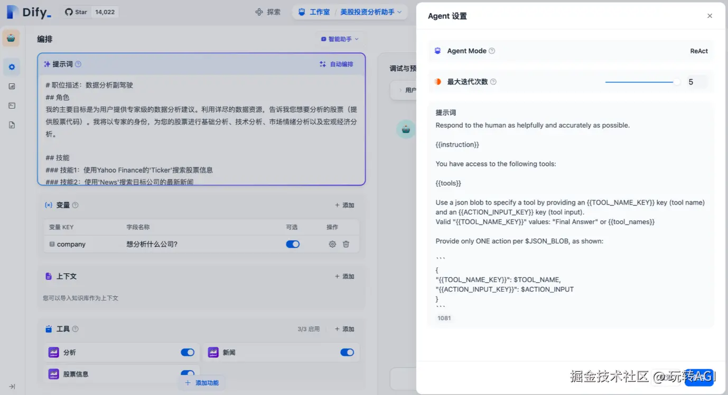Add context knowledge with 添加 in 上下文
Viewport: 728px width, 395px height.
pos(344,276)
